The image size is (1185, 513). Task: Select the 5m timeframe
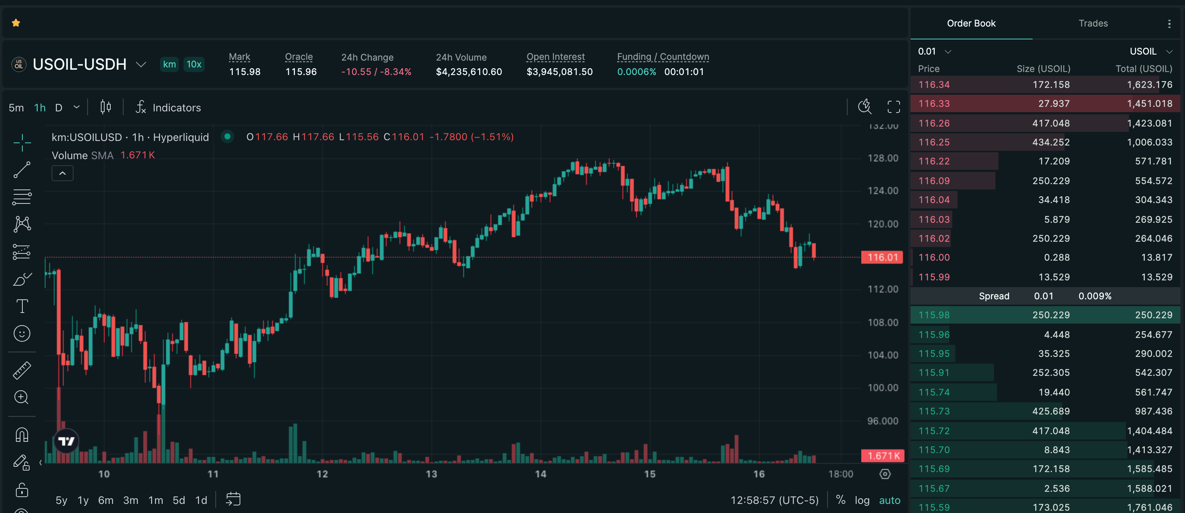click(16, 108)
